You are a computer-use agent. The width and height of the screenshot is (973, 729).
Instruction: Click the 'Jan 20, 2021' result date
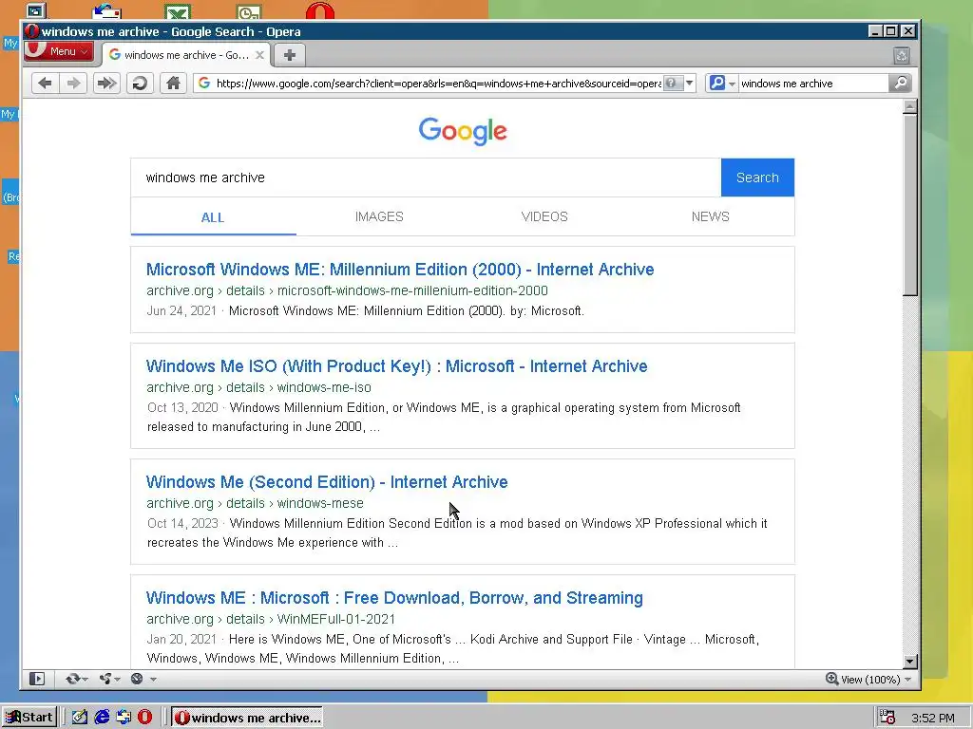[181, 639]
